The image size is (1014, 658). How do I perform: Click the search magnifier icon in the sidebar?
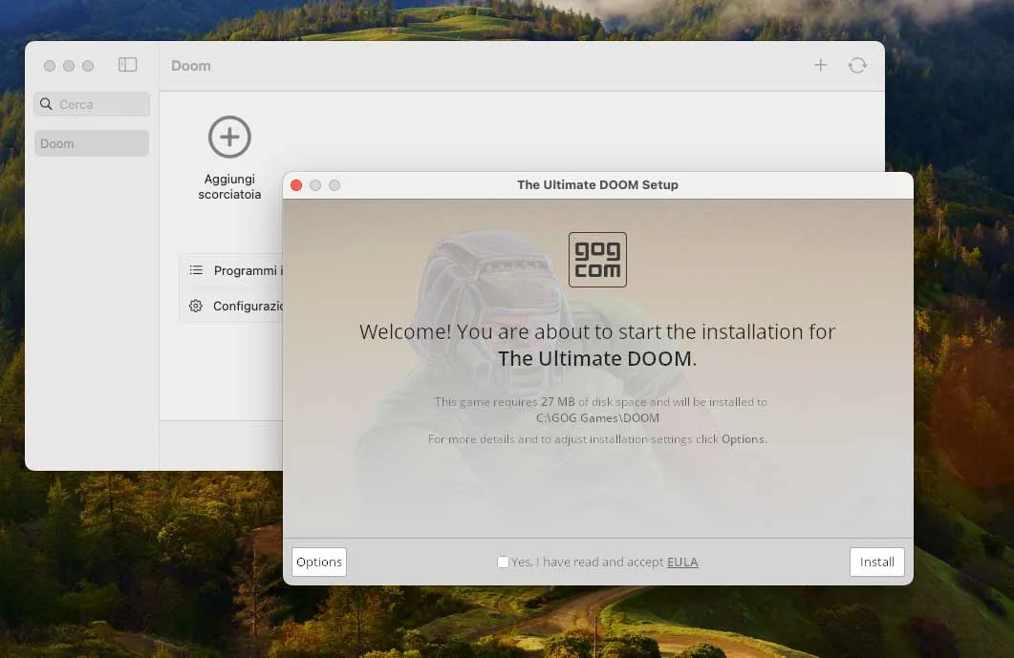(46, 103)
